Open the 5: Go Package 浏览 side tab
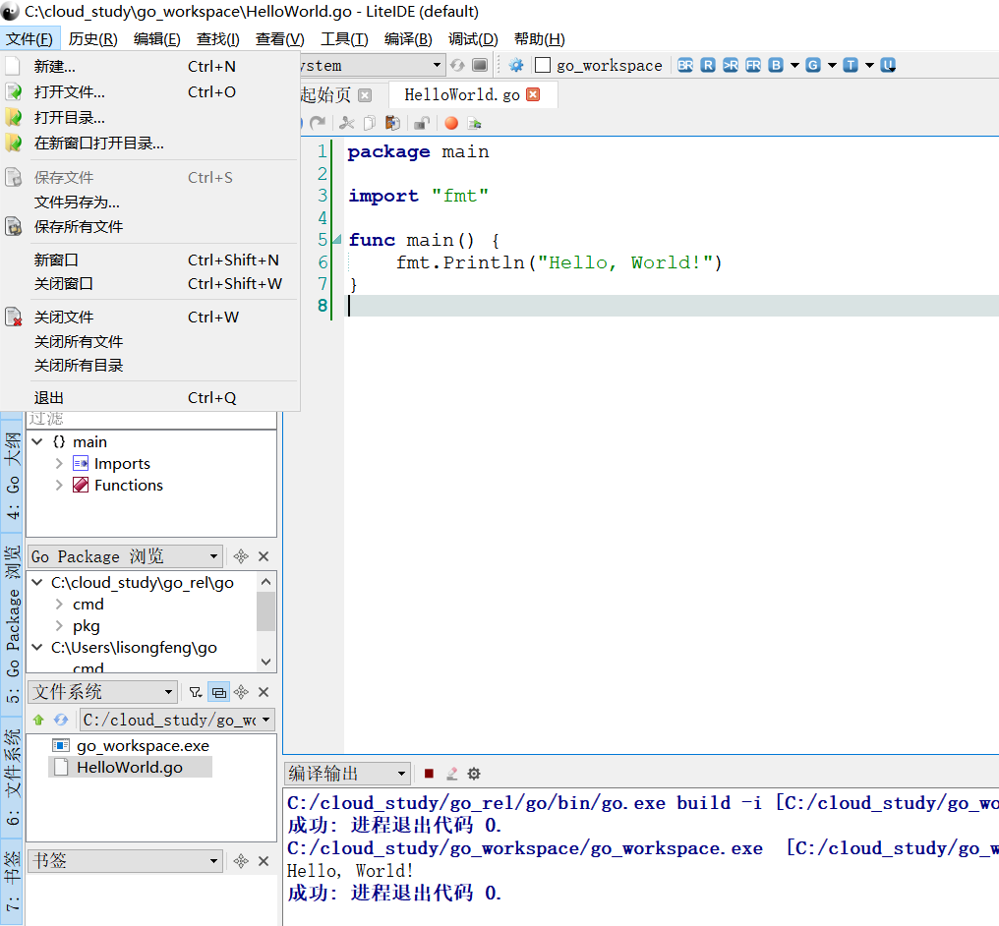This screenshot has height=926, width=999. coord(13,624)
